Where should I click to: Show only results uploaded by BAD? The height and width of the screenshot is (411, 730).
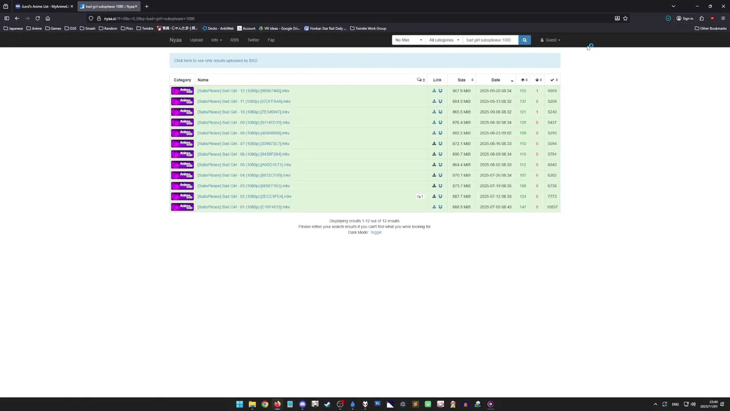(216, 61)
